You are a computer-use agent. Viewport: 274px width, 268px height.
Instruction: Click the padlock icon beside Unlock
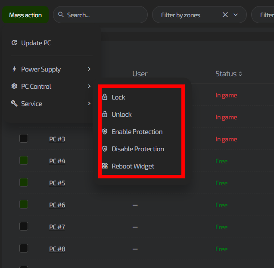pyautogui.click(x=105, y=115)
